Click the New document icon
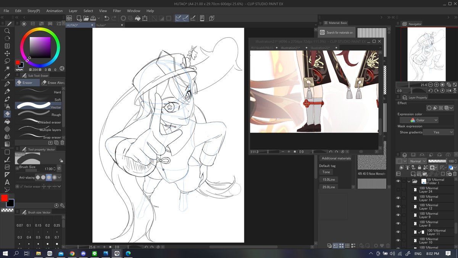Image resolution: width=458 pixels, height=258 pixels. coord(79,18)
